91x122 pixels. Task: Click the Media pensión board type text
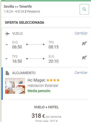tap(39, 91)
